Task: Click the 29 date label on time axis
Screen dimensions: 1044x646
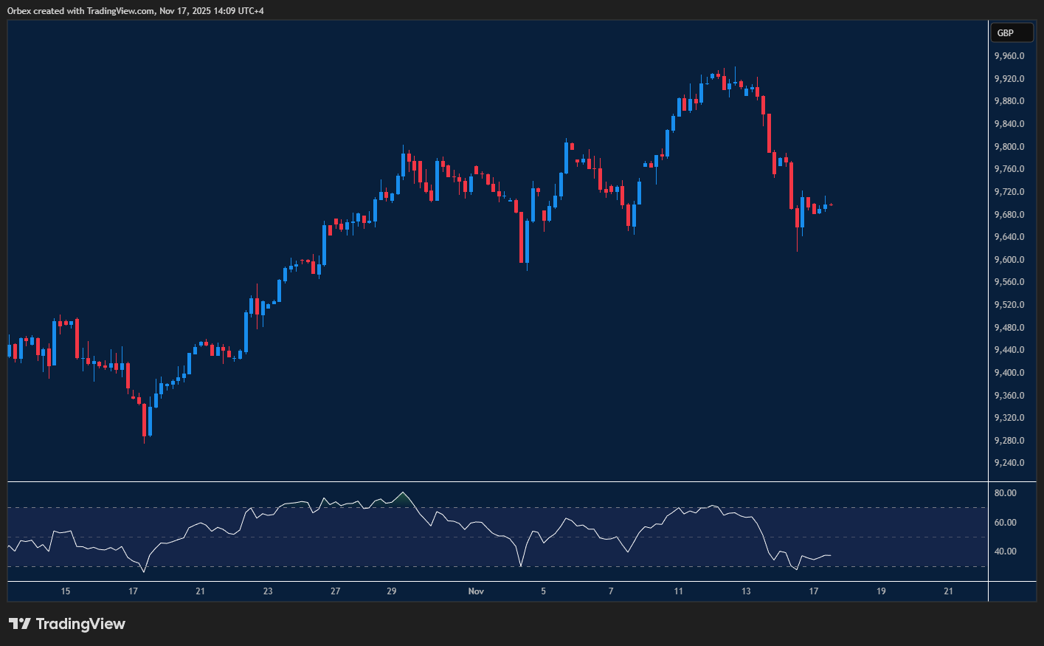Action: tap(392, 591)
